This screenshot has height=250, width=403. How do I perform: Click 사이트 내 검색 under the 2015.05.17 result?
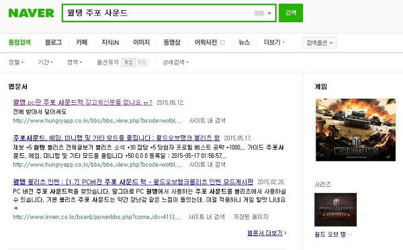(207, 165)
